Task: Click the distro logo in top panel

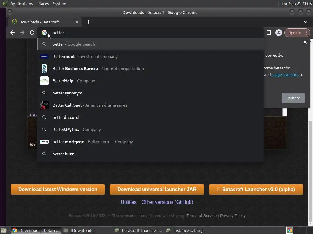Action: click(5, 4)
